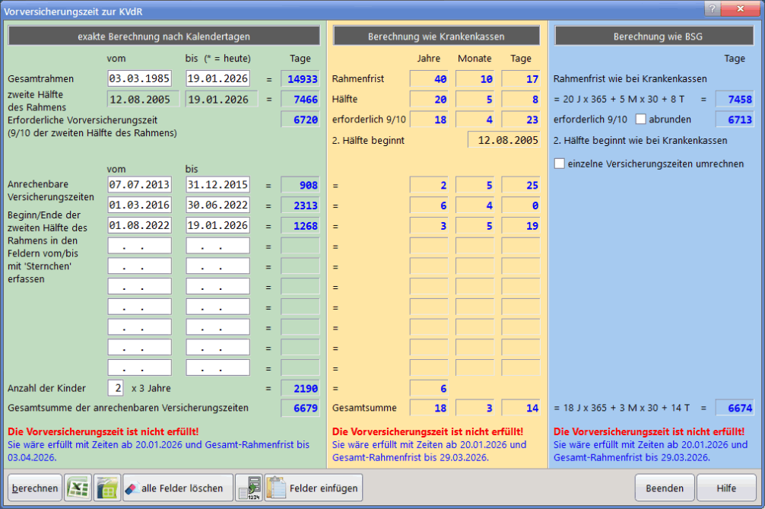Image resolution: width=765 pixels, height=509 pixels.
Task: Edit the 'Anzahl der Kinder' field
Action: tap(116, 388)
